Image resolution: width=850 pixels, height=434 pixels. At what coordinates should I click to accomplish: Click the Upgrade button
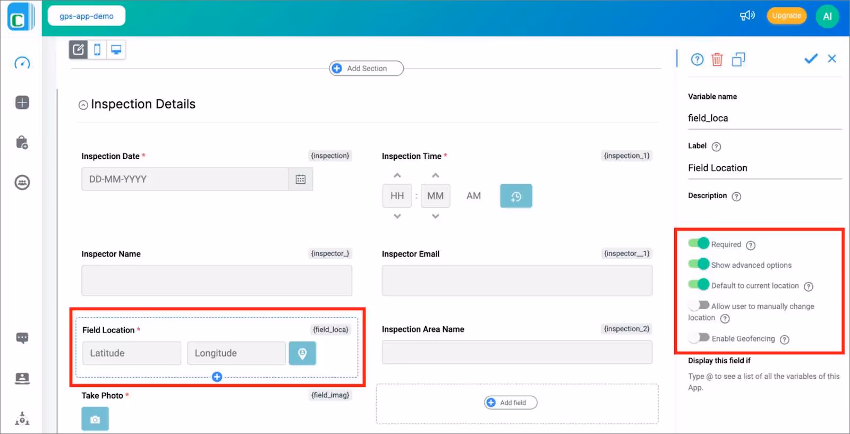coord(786,16)
